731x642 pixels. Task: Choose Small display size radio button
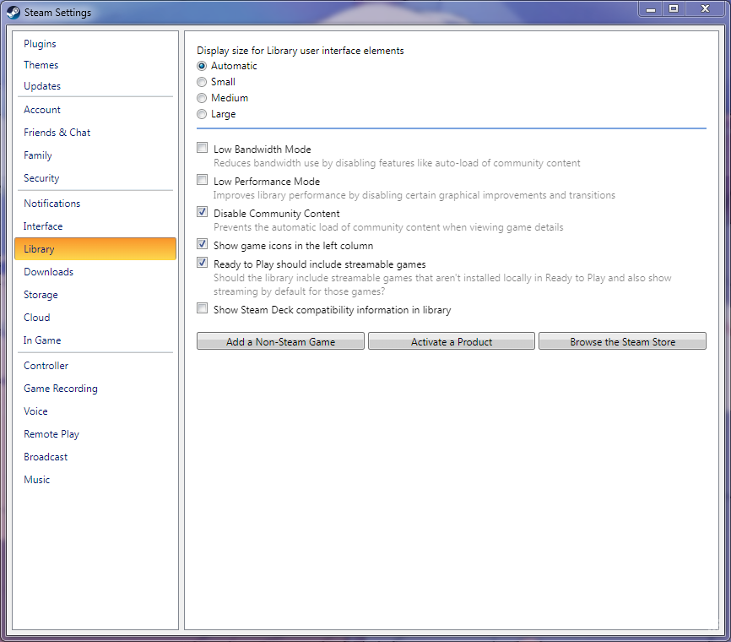point(202,82)
